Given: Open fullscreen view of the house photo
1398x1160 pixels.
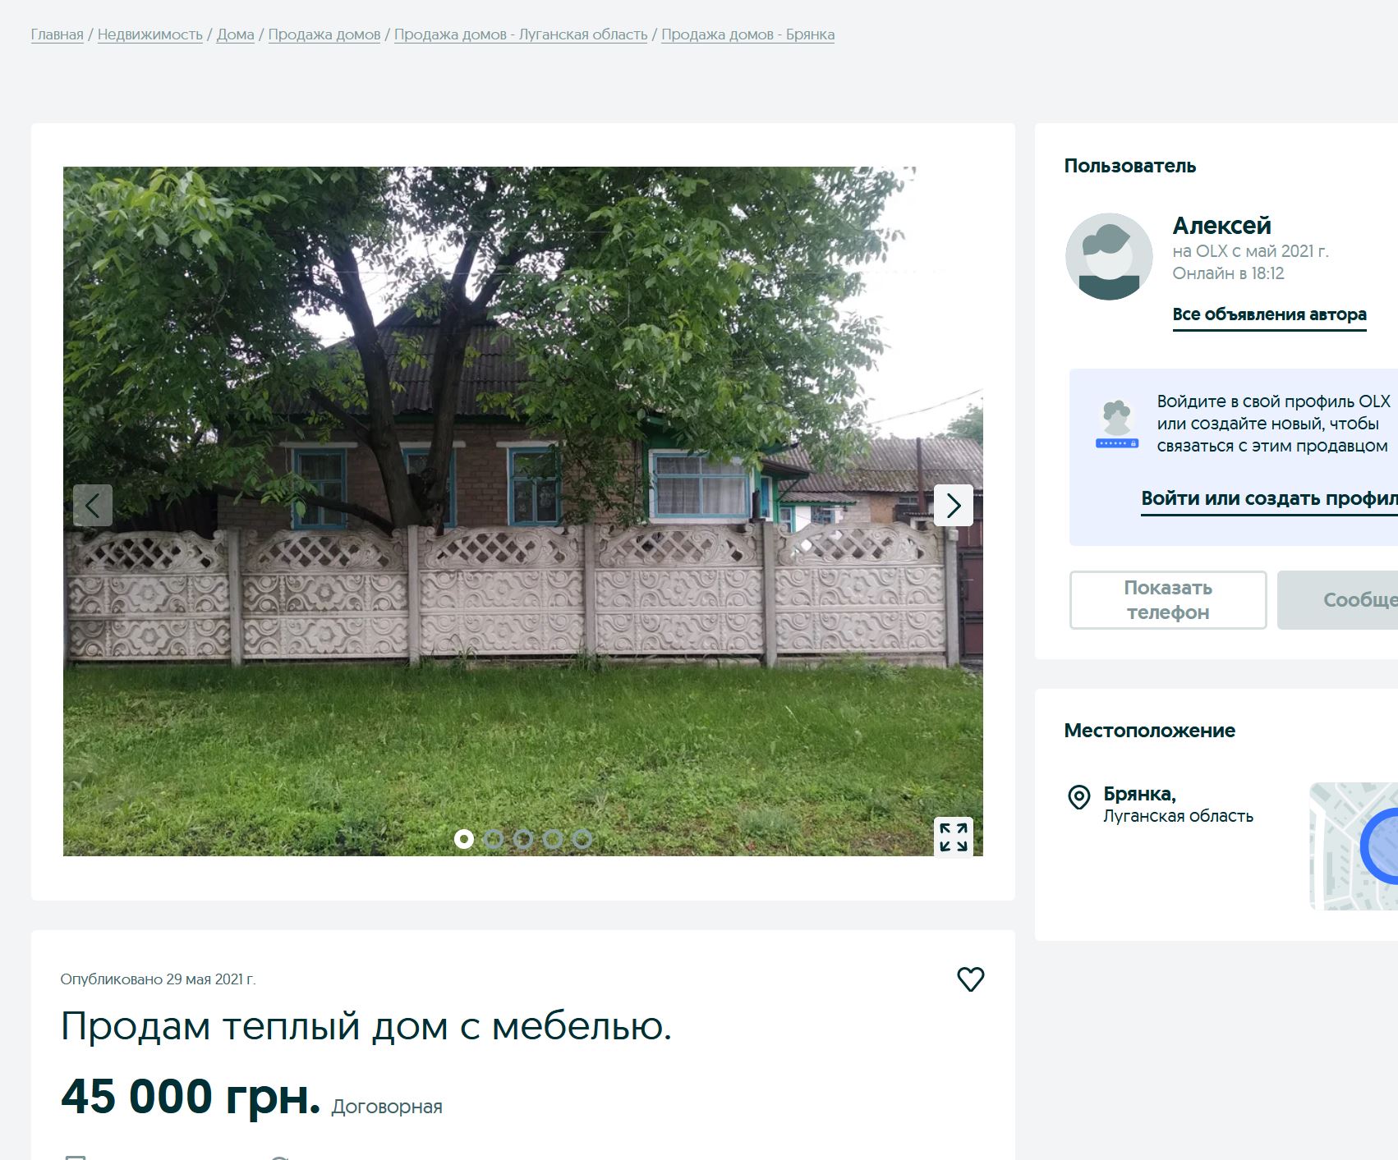Looking at the screenshot, I should click(x=954, y=837).
